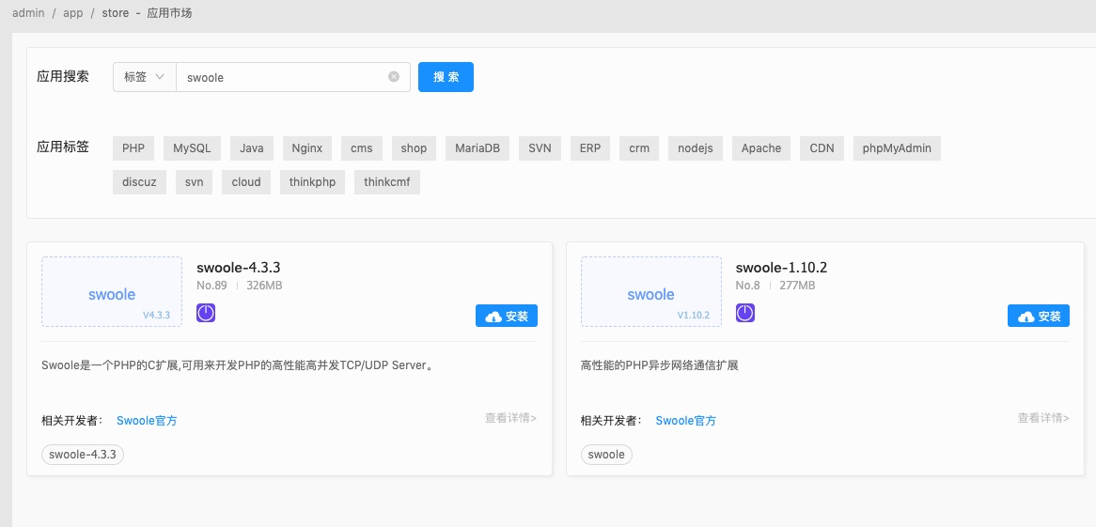Select the MariaDB tag

click(x=478, y=148)
